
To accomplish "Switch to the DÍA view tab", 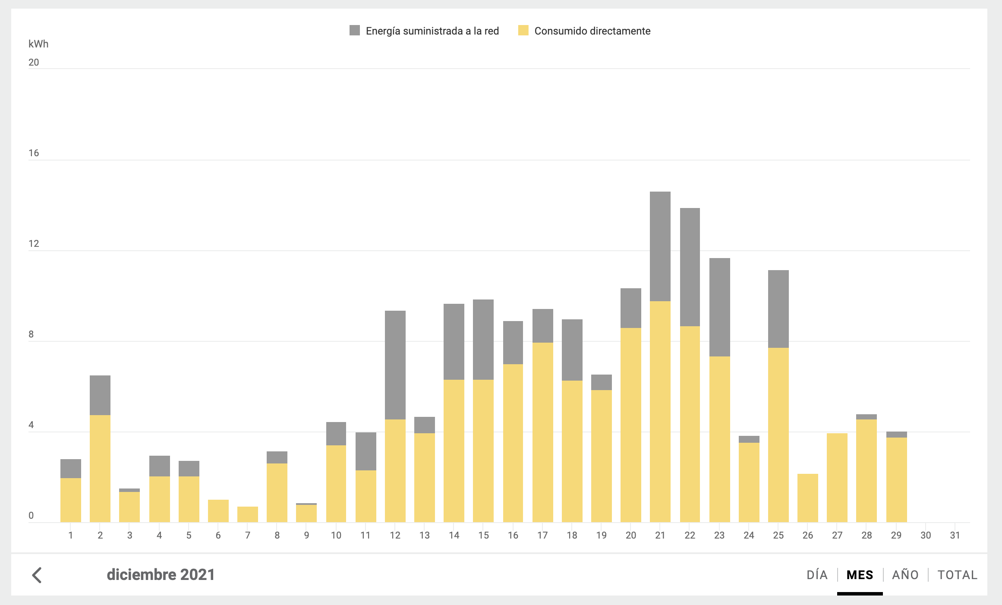I will (x=817, y=575).
